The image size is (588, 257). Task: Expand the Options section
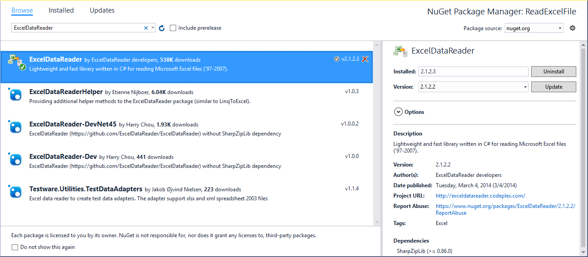click(398, 112)
